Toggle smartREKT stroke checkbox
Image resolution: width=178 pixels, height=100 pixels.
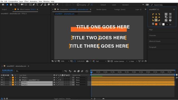(160, 24)
